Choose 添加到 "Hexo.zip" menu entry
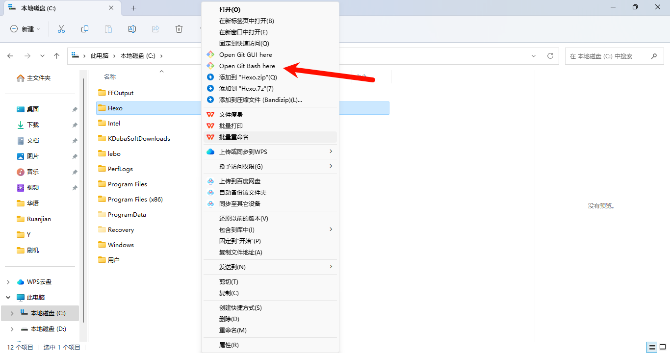670x353 pixels. (248, 77)
